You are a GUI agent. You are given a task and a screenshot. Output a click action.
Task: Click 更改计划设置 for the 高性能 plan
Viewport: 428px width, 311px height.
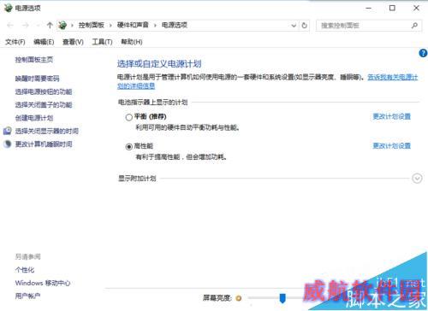[x=391, y=145]
